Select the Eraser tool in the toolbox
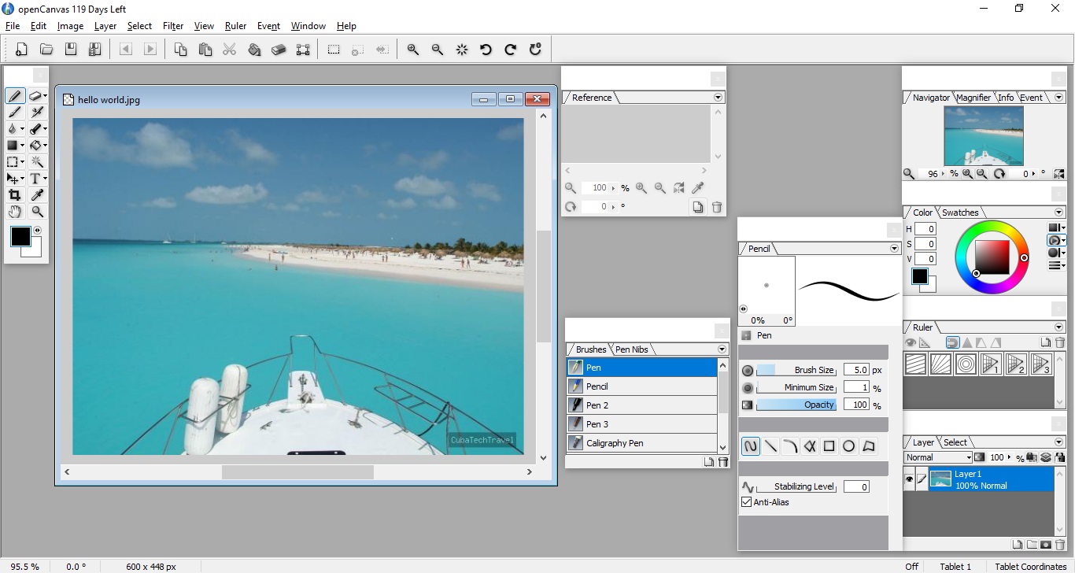Screen dimensions: 1075x573 pyautogui.click(x=37, y=96)
